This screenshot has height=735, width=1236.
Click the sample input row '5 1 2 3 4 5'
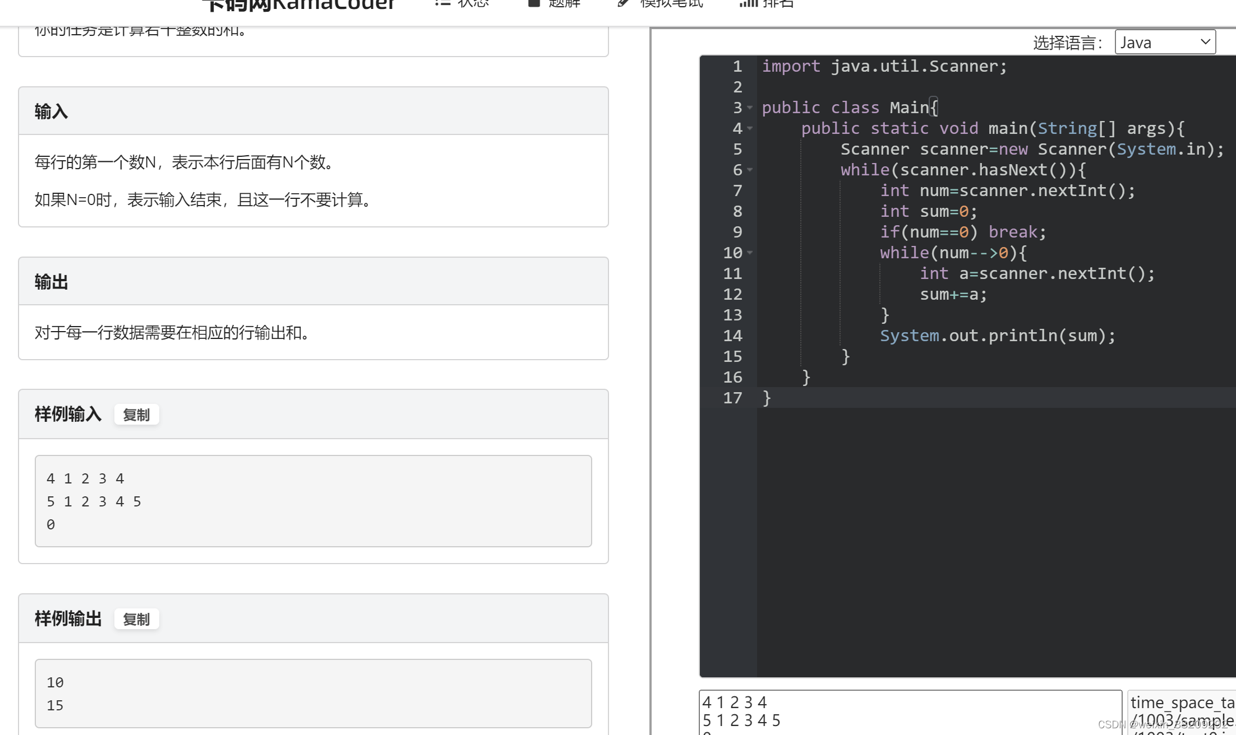tap(94, 501)
